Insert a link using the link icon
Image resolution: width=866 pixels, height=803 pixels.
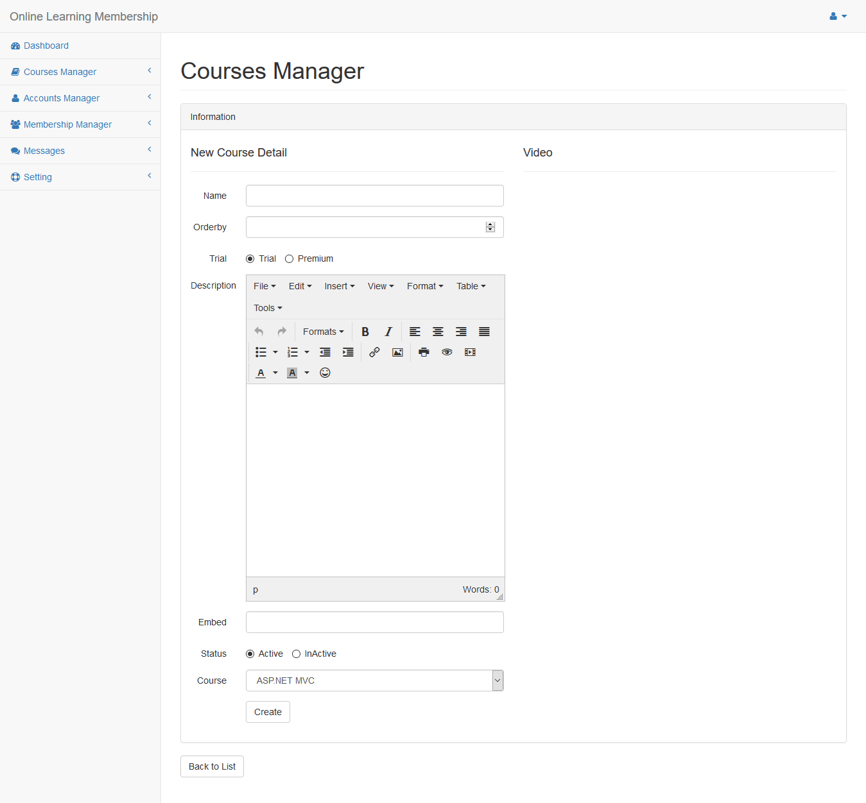coord(374,352)
